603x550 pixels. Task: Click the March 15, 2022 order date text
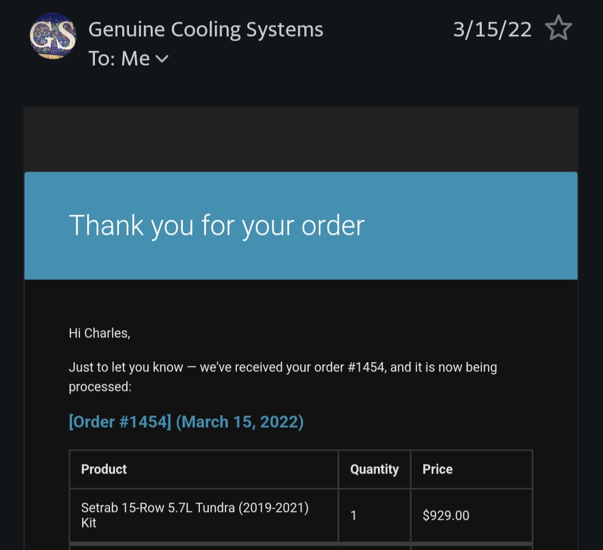click(x=240, y=422)
